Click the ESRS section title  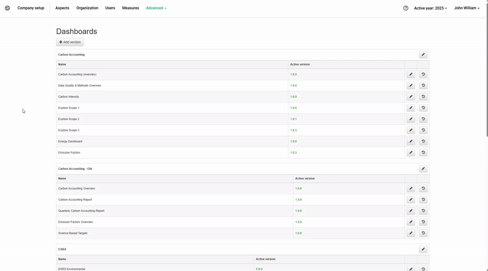coord(62,249)
